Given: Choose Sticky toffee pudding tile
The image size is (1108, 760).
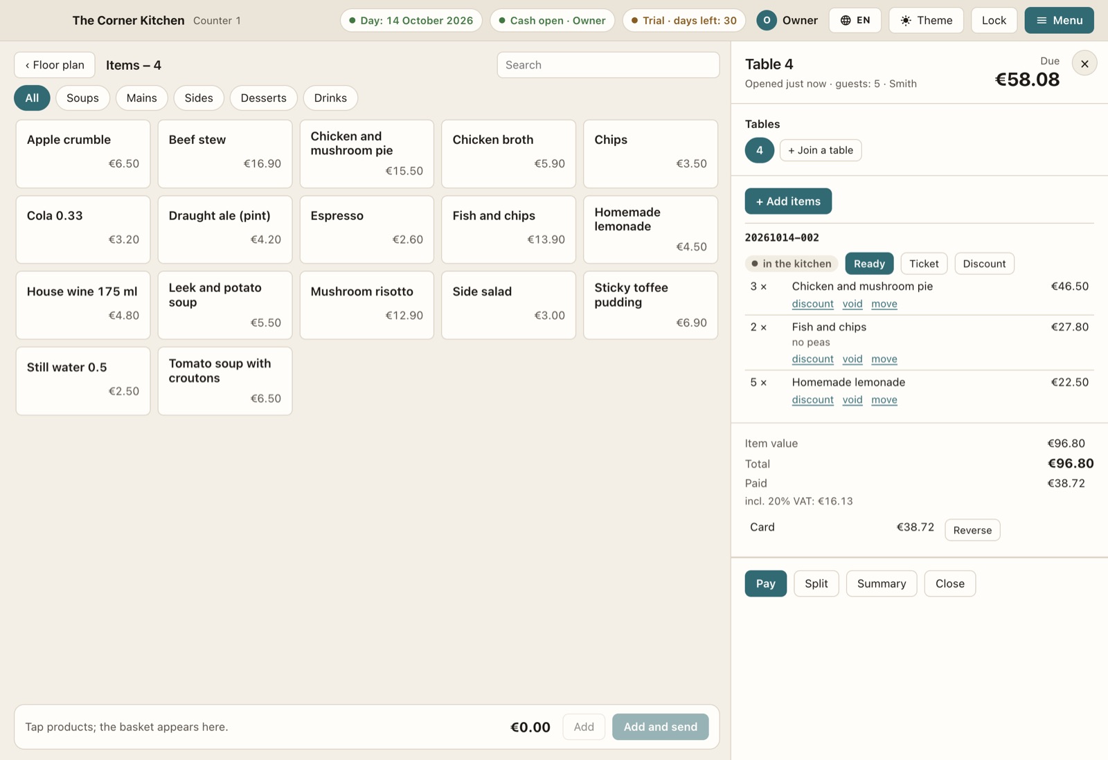Looking at the screenshot, I should 651,305.
